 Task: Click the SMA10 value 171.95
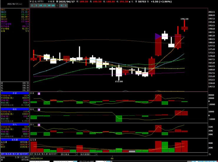(x=25, y=12)
